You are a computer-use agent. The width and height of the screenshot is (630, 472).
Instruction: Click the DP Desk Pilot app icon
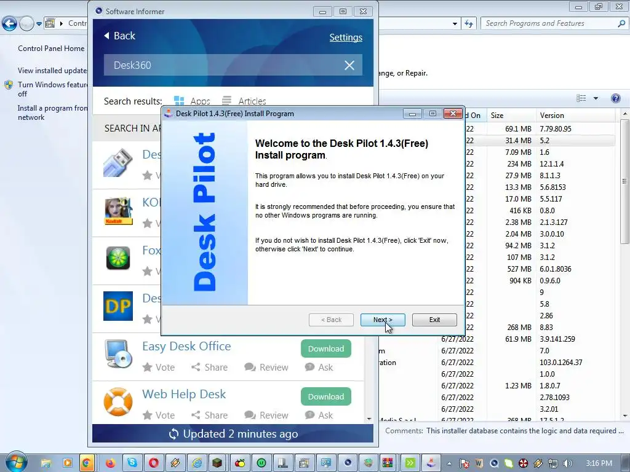[x=118, y=306]
